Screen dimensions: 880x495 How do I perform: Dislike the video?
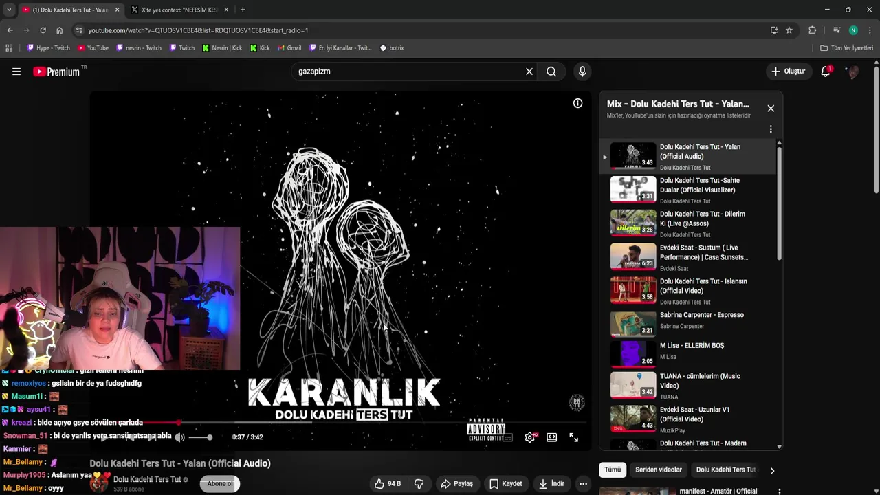click(419, 484)
